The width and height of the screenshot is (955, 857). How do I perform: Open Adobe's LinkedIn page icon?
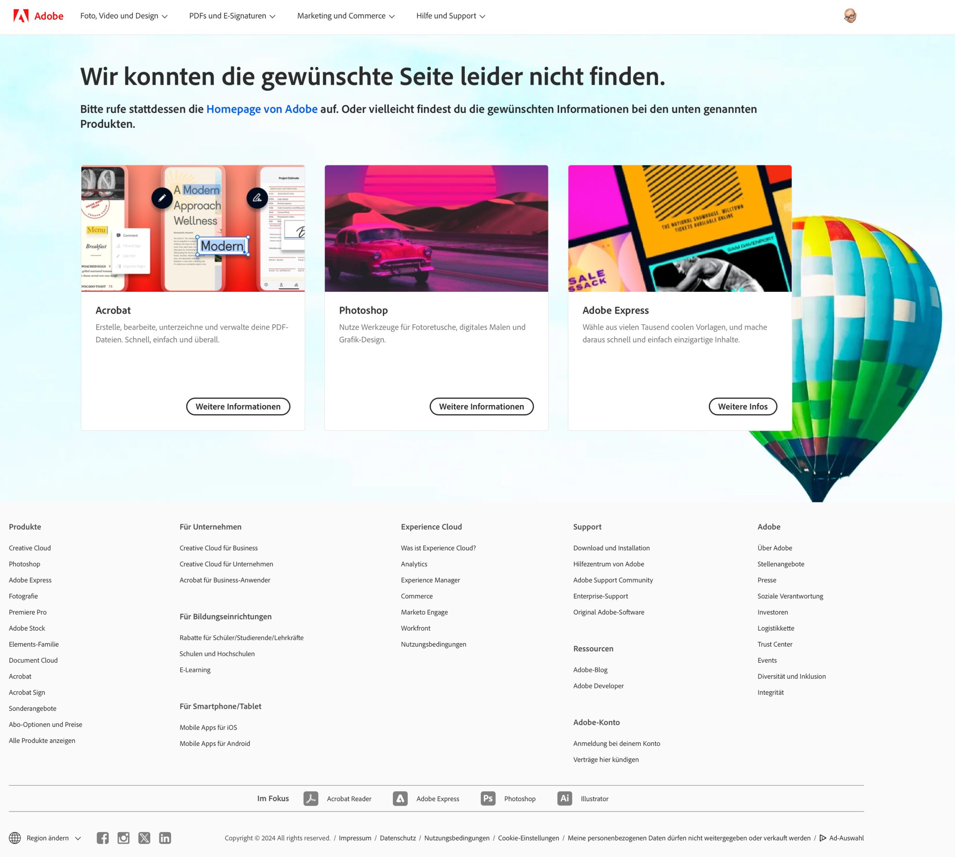(x=165, y=838)
